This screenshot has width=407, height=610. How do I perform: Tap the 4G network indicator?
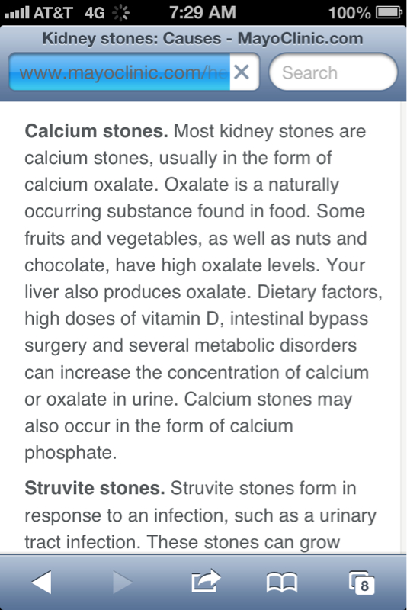[95, 13]
